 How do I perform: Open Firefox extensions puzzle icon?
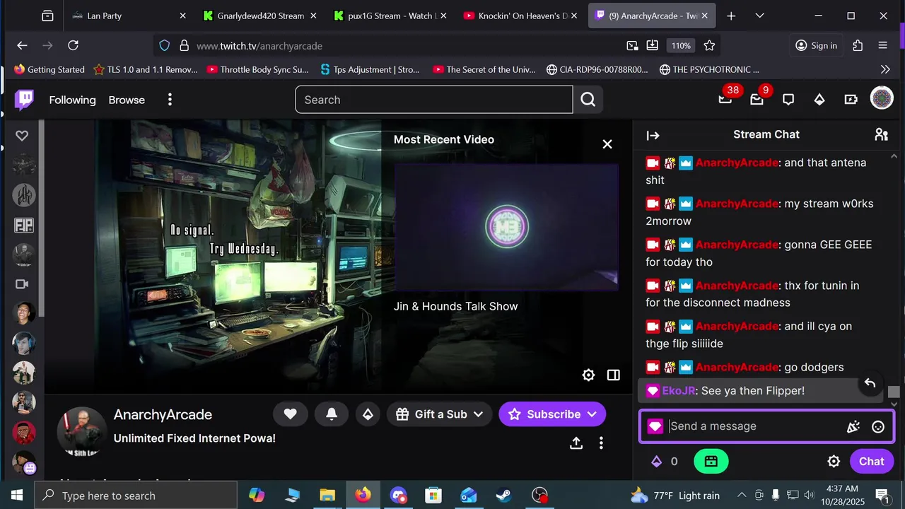858,45
